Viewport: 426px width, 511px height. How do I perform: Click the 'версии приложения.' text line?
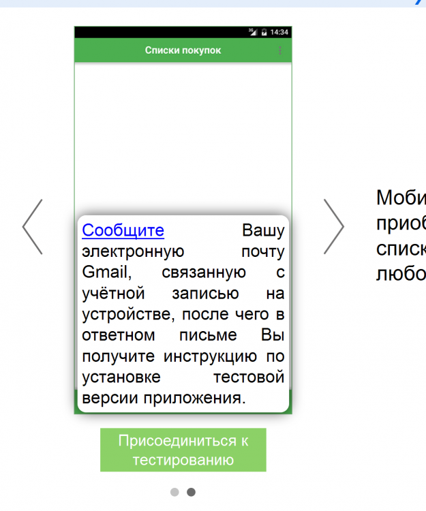pyautogui.click(x=164, y=398)
